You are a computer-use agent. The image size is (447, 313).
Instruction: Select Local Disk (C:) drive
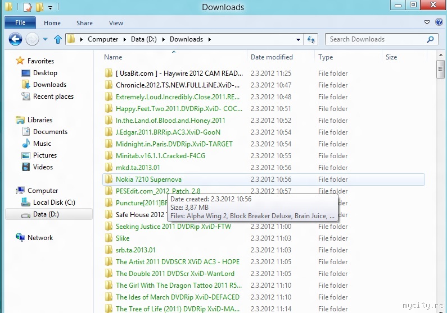(53, 202)
